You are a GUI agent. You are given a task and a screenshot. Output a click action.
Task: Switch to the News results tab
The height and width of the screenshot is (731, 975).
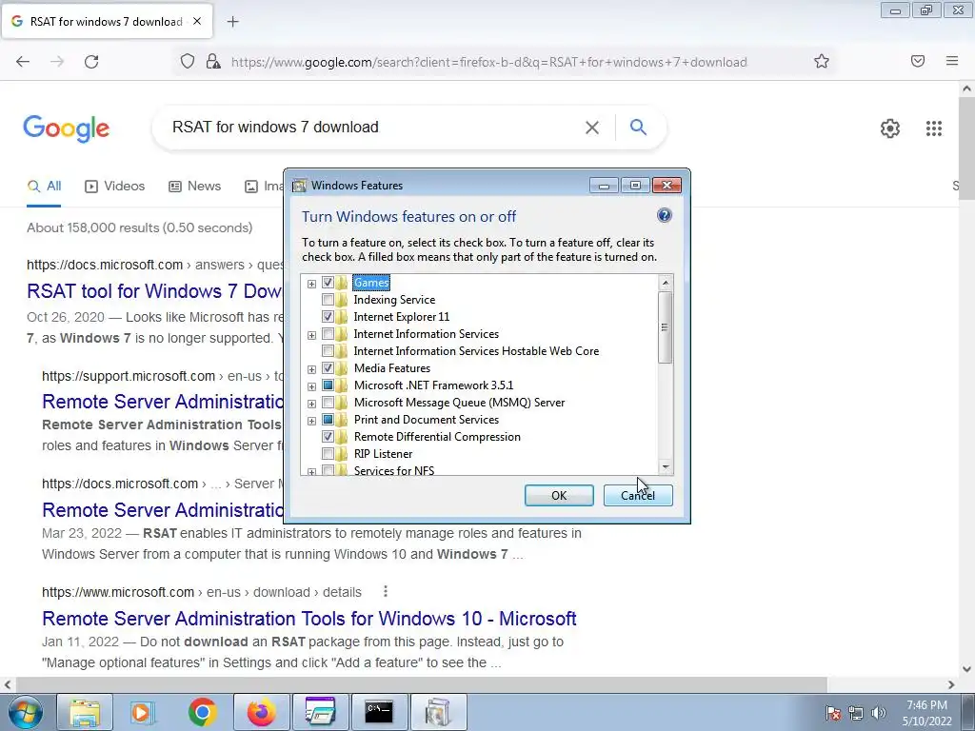194,186
